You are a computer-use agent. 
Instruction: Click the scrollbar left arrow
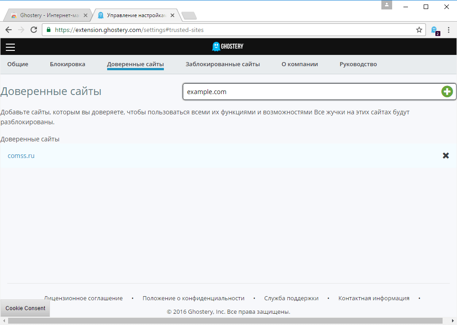(x=4, y=321)
